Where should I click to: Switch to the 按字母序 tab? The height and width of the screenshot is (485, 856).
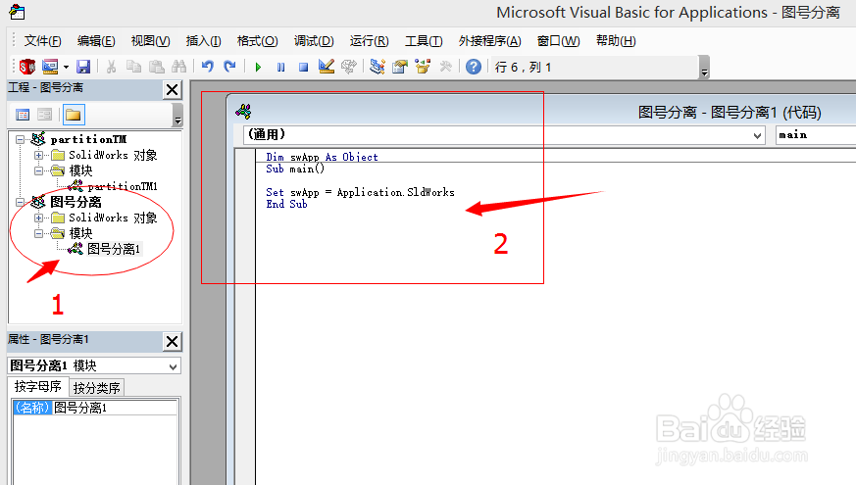click(x=37, y=387)
